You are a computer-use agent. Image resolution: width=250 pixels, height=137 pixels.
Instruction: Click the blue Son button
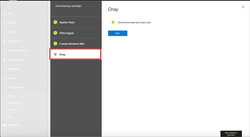(118, 33)
